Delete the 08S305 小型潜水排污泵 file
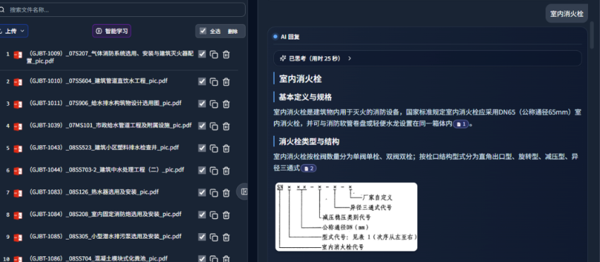Screen dimensions: 600x262 (226, 237)
